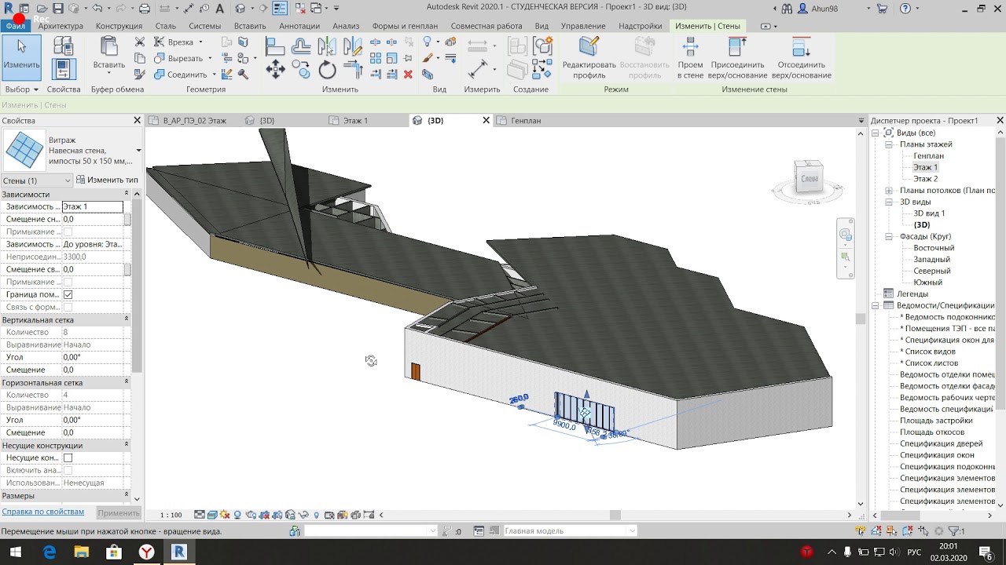Select the Move tool in the ribbon
The height and width of the screenshot is (565, 1006).
275,71
